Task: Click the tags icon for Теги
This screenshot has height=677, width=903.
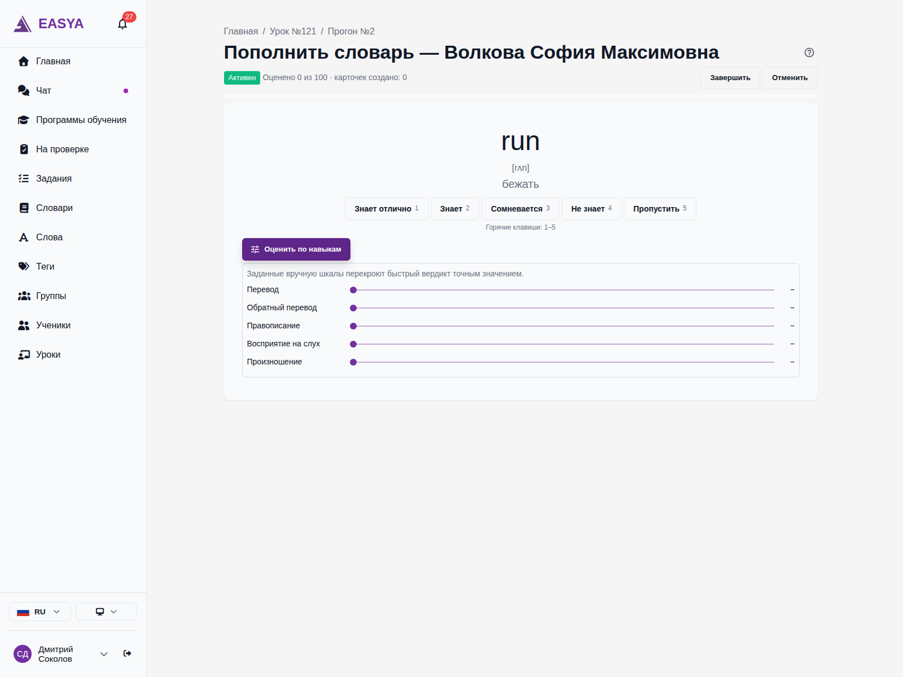Action: [x=24, y=266]
